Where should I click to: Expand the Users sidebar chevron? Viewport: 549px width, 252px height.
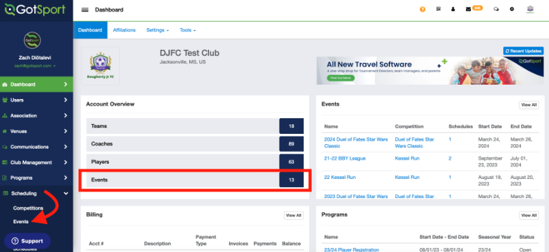point(66,100)
